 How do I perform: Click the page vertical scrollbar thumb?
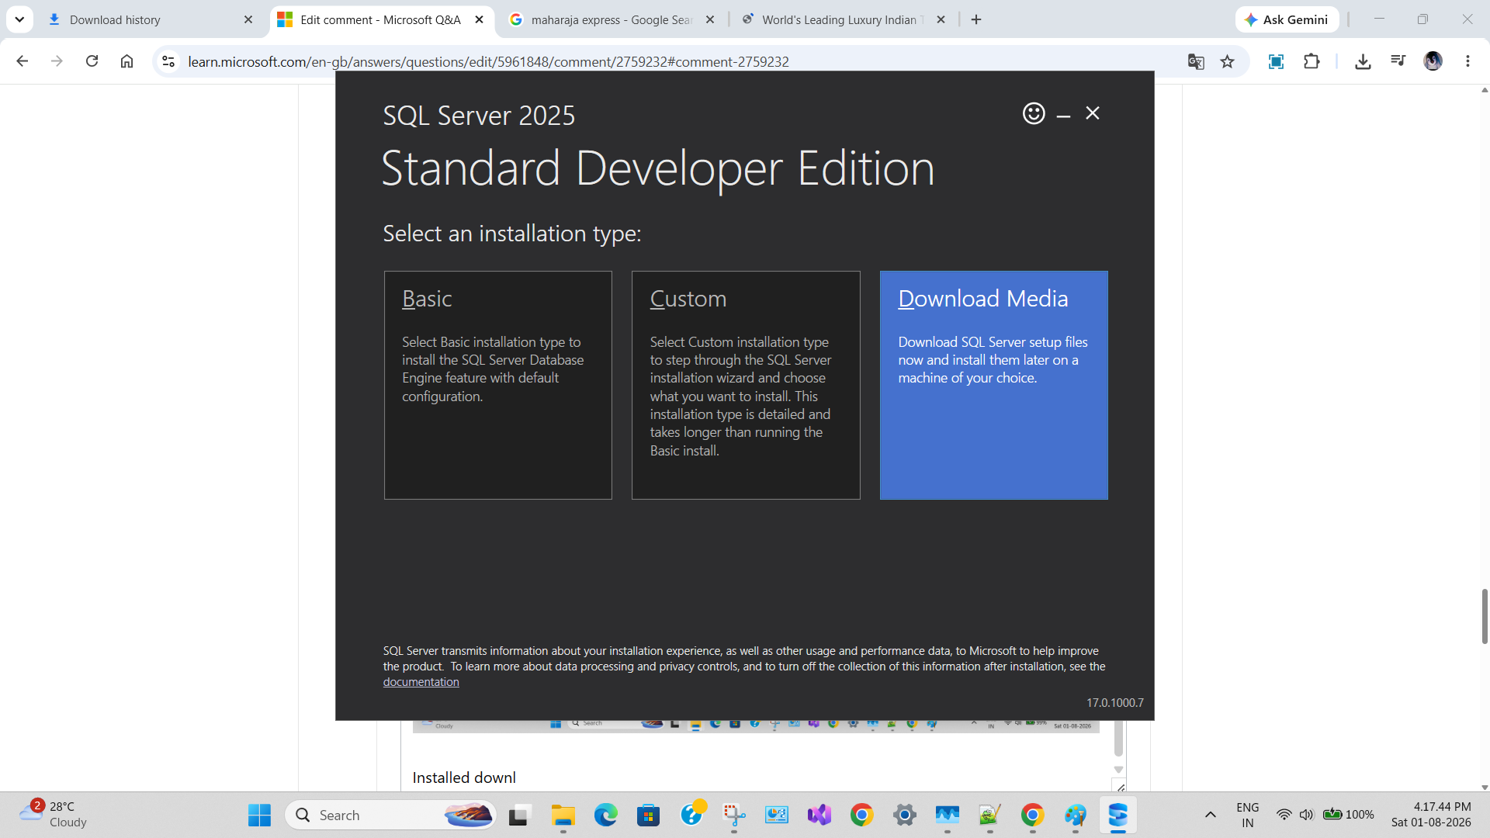pyautogui.click(x=1484, y=617)
